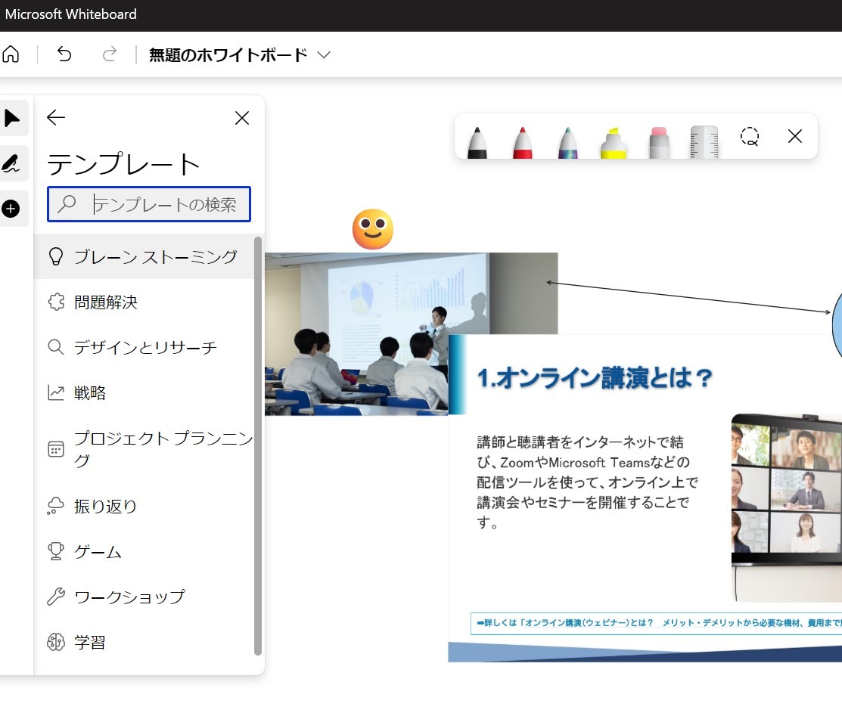The height and width of the screenshot is (713, 842).
Task: Close the Templates panel
Action: click(241, 118)
